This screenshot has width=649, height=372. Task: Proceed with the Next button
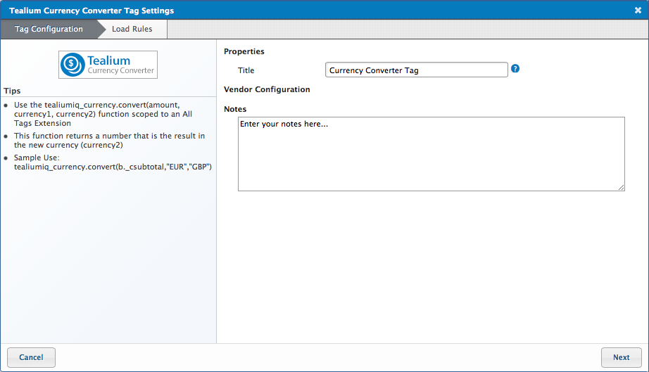(621, 357)
